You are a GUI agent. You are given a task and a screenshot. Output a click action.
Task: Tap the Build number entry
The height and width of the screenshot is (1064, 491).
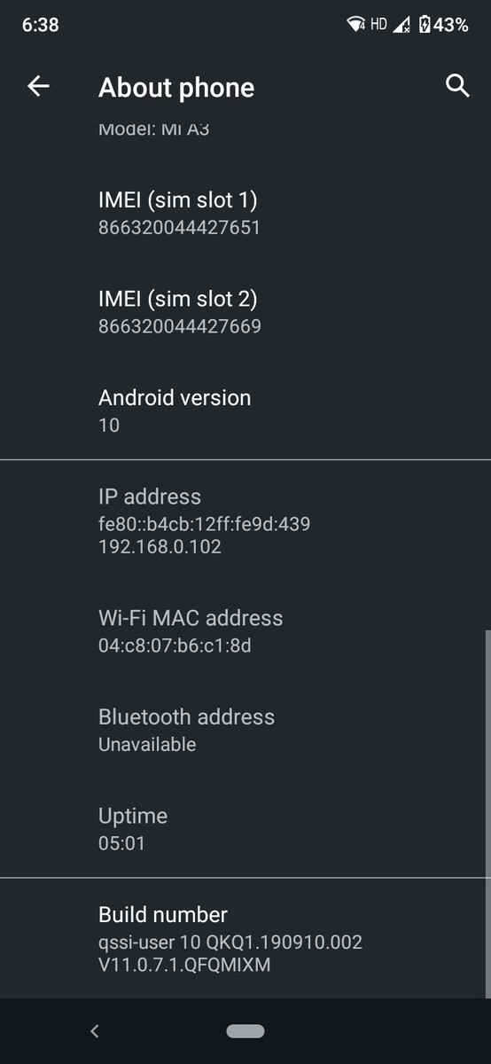(x=245, y=938)
